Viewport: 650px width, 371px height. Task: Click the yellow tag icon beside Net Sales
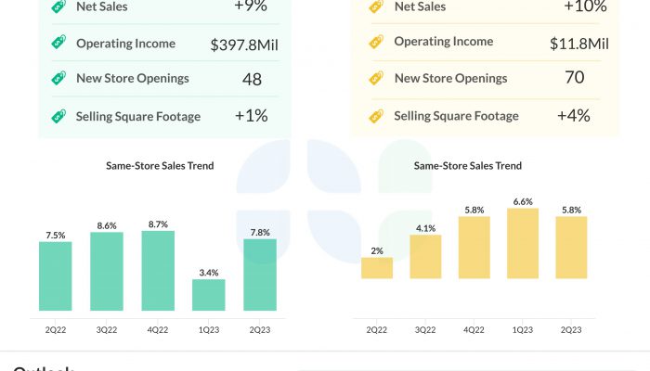click(x=376, y=6)
